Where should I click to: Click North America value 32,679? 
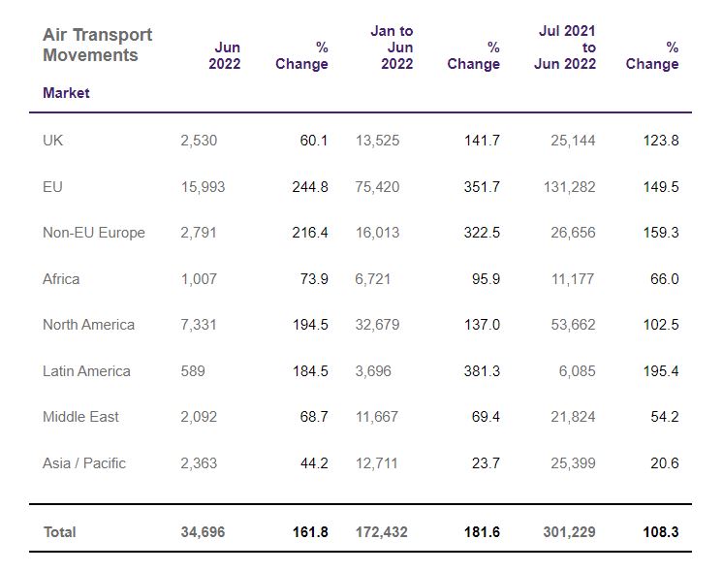377,325
